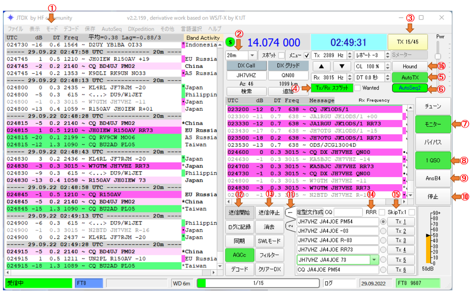
Task: Toggle the green モニター monitor button
Action: tap(433, 124)
